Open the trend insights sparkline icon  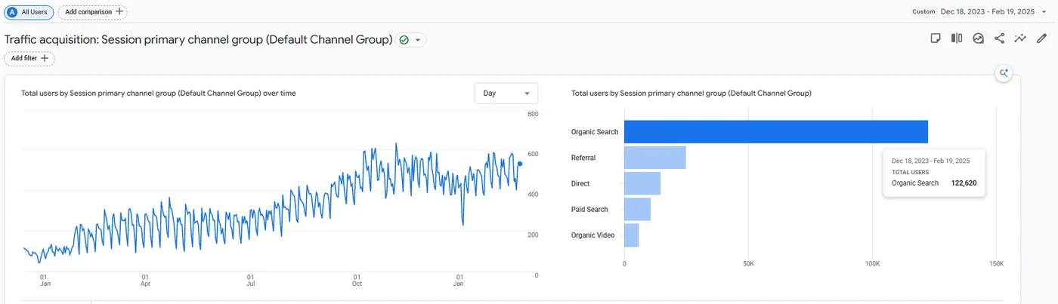1020,38
